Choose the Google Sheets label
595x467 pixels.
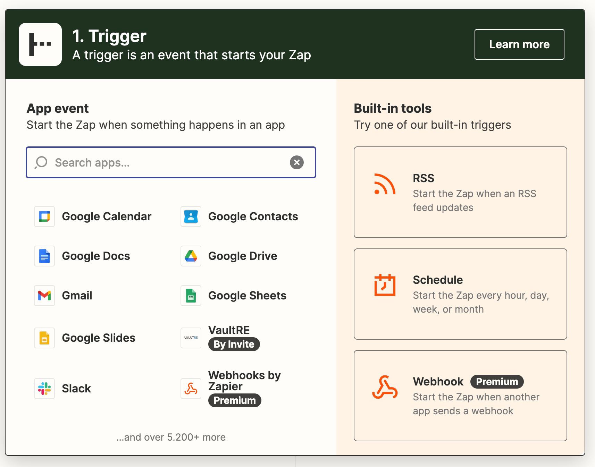click(247, 296)
